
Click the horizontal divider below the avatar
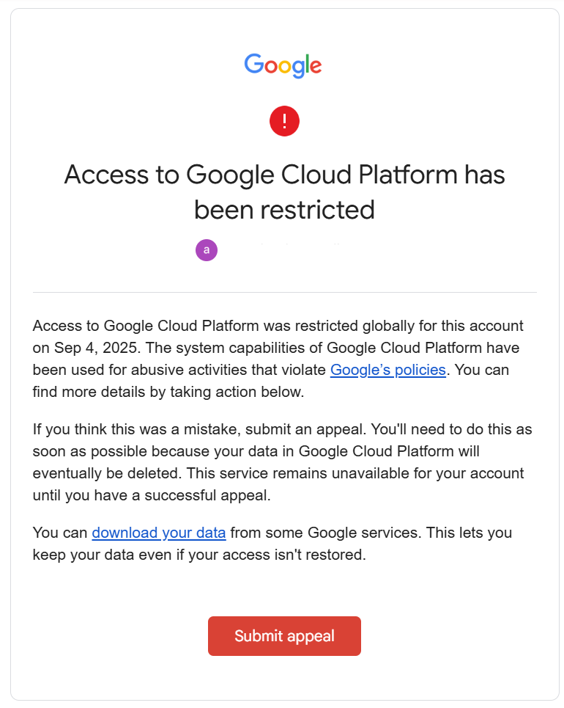point(284,292)
